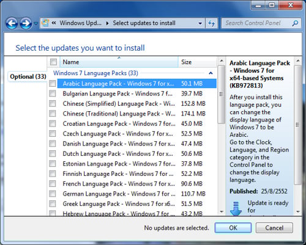Click the blue download arrow icon in details
306x245 pixels.
coord(236,208)
